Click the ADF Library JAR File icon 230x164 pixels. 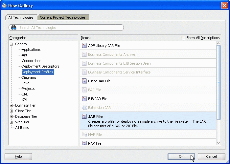coord(84,46)
